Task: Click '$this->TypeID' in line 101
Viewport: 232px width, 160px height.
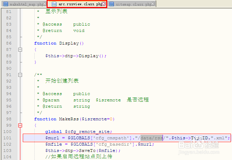Action: [190, 138]
